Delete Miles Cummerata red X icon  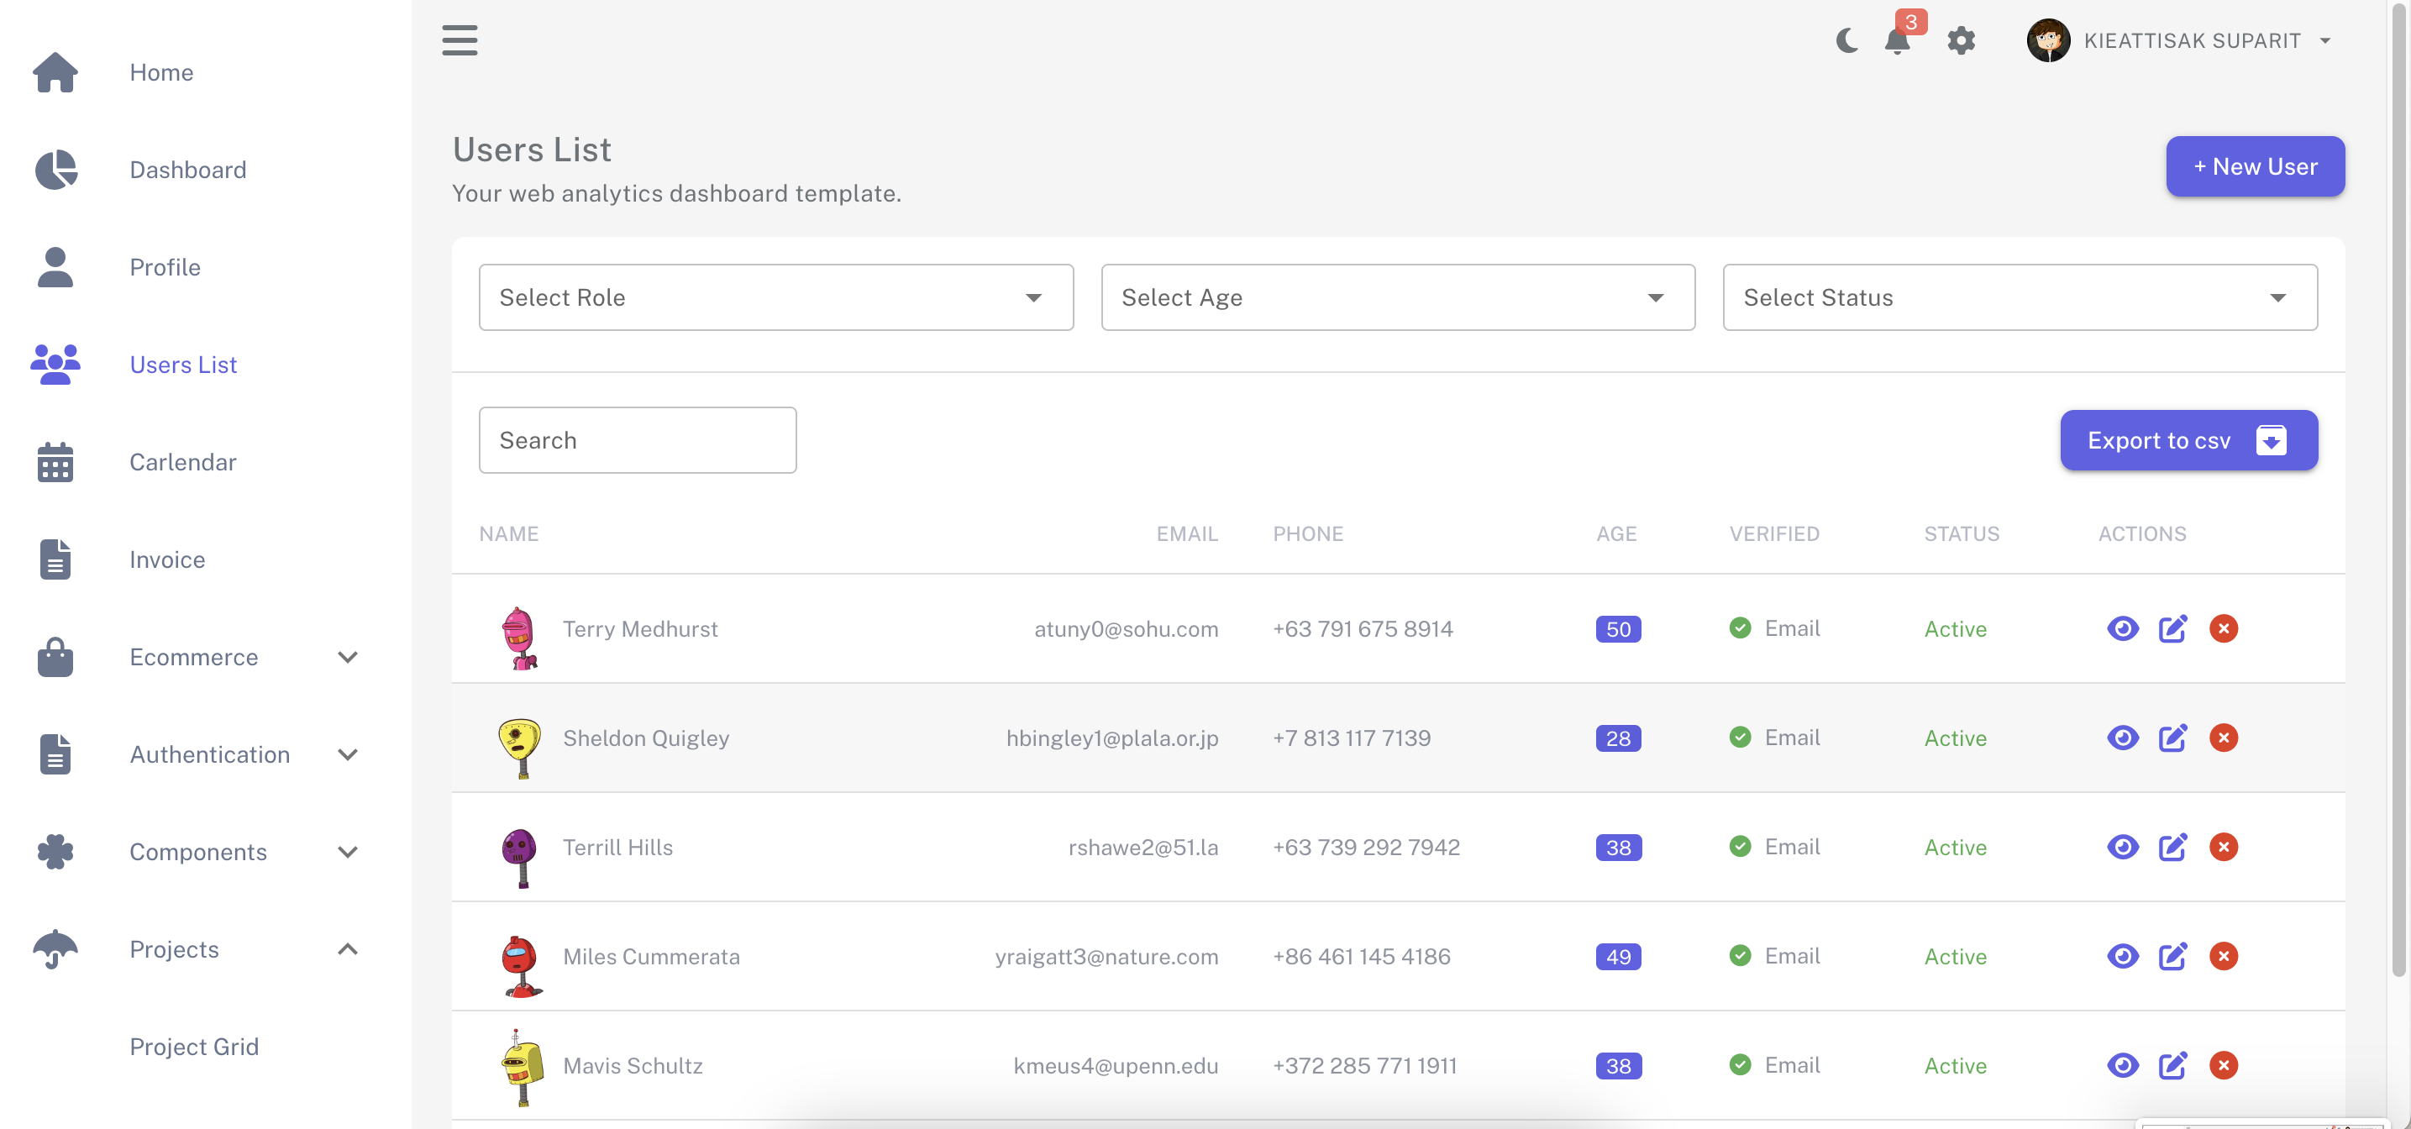point(2224,956)
